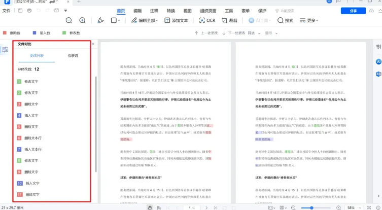Select the hand tool in status bar
The width and height of the screenshot is (382, 210).
pos(150,207)
